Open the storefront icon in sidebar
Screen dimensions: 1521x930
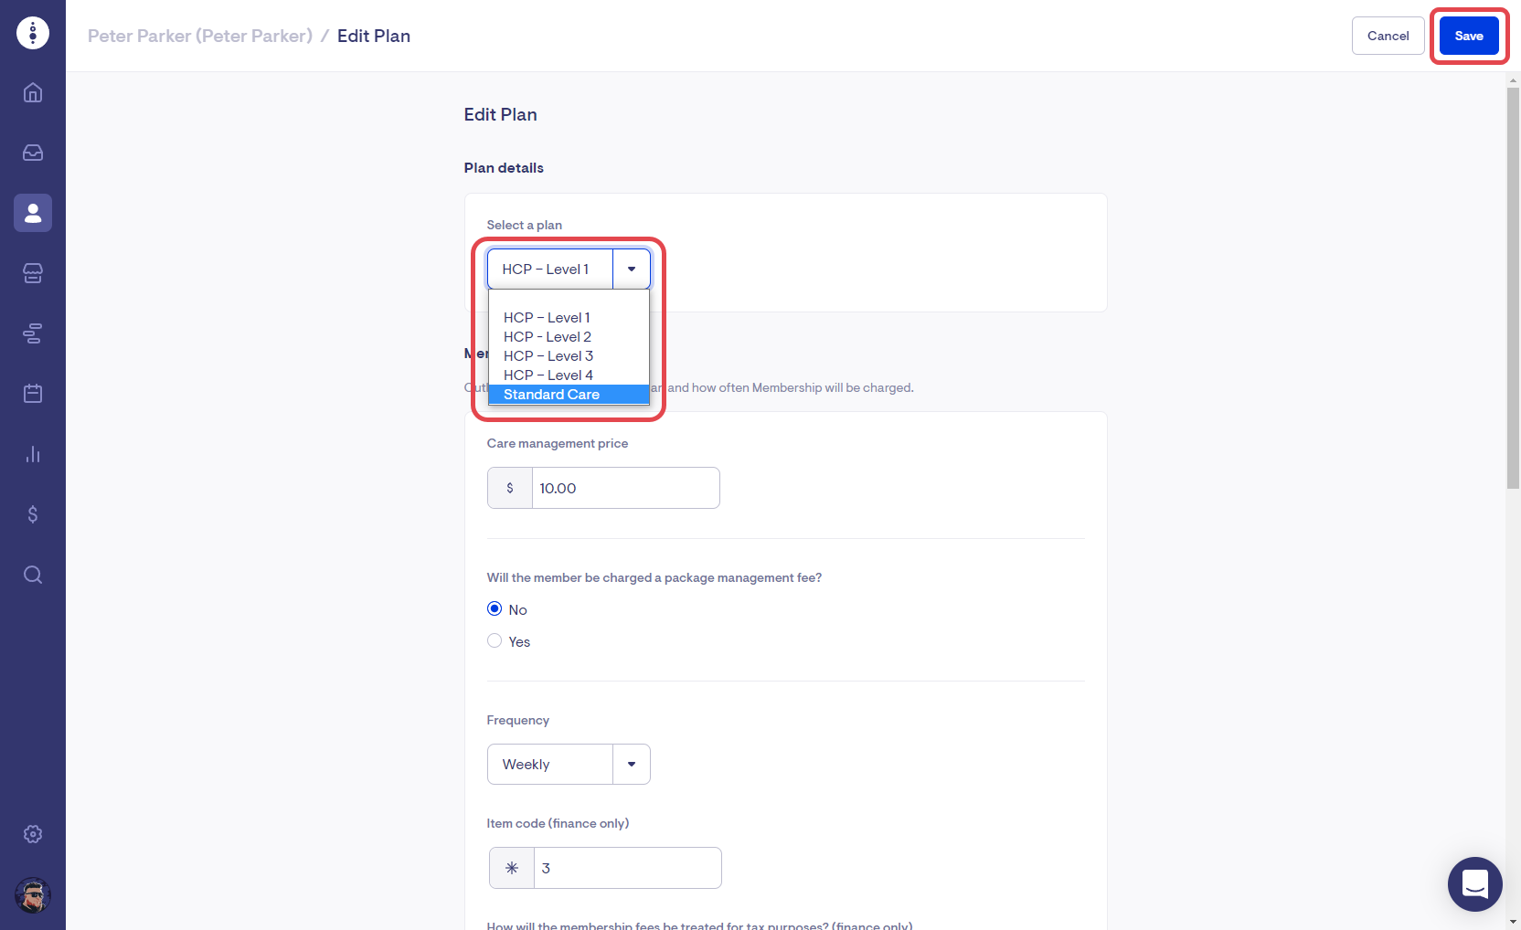(33, 273)
